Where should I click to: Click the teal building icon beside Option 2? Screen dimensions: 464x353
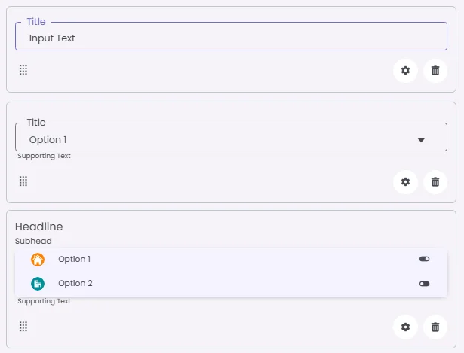38,284
